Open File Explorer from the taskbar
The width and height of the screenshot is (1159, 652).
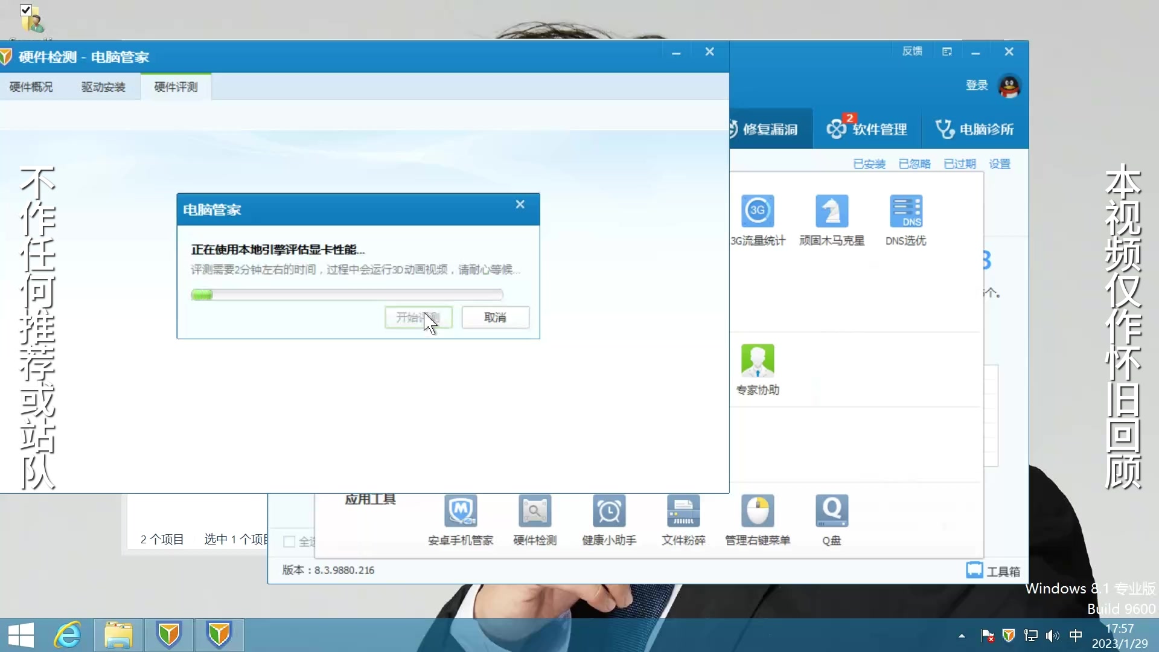(x=118, y=635)
